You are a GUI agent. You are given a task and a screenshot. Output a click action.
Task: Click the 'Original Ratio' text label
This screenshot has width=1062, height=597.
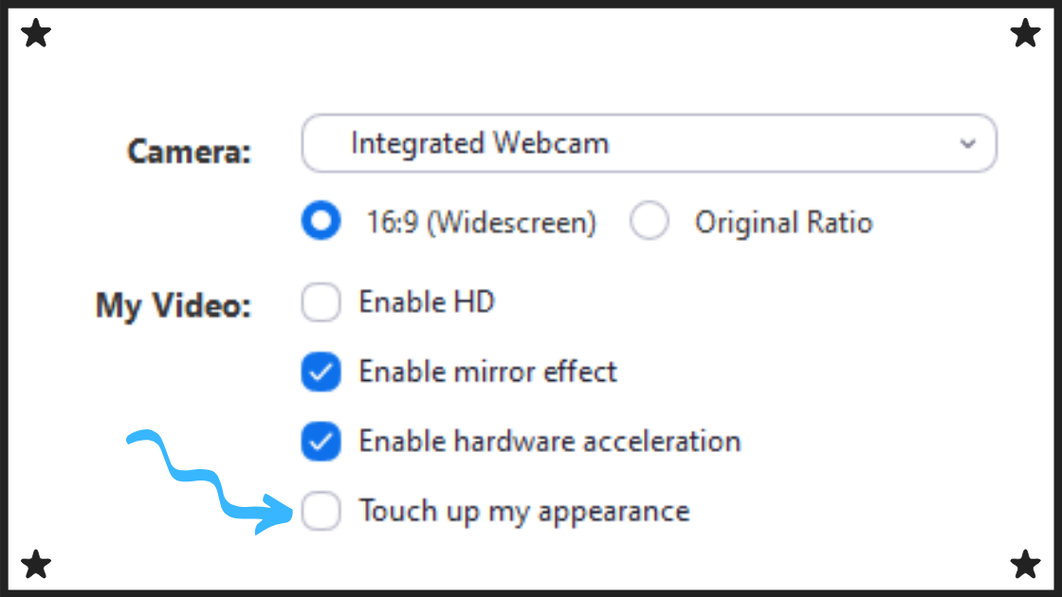point(783,223)
